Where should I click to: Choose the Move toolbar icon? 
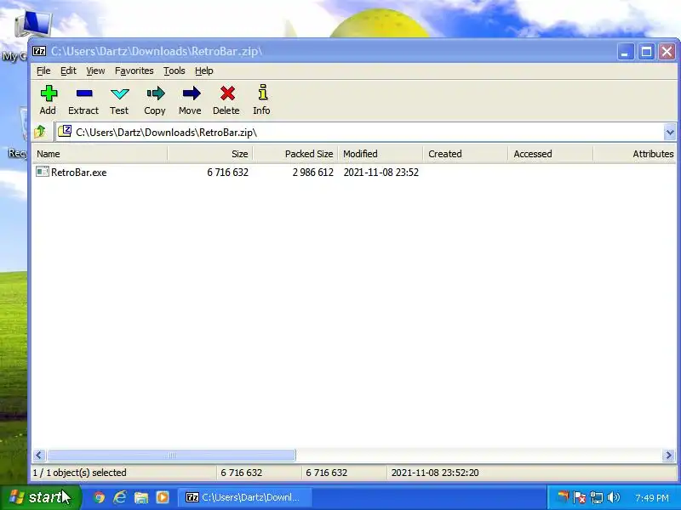click(x=190, y=99)
